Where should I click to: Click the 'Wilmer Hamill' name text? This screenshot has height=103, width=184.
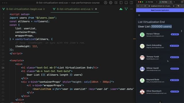[152, 68]
